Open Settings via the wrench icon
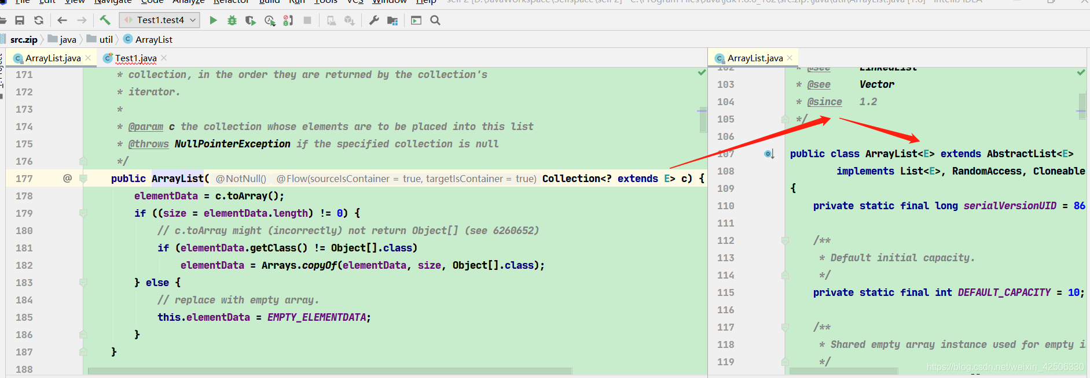 click(x=374, y=20)
